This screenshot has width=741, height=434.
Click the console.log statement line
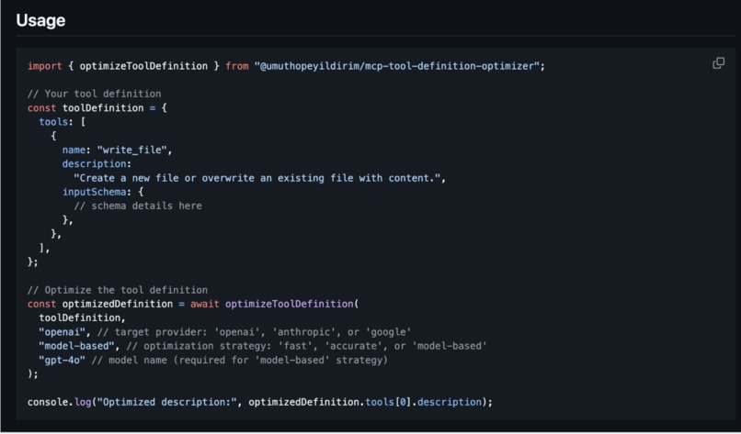coord(260,402)
